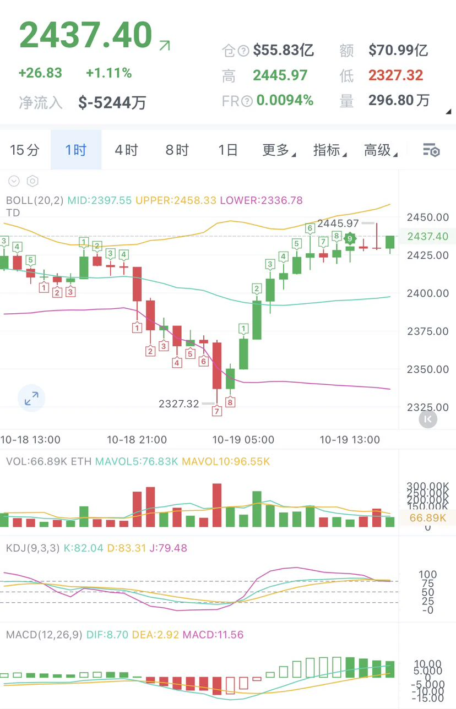Image resolution: width=456 pixels, height=709 pixels.
Task: Tap the funding rate value 0.0094%
Action: point(285,100)
